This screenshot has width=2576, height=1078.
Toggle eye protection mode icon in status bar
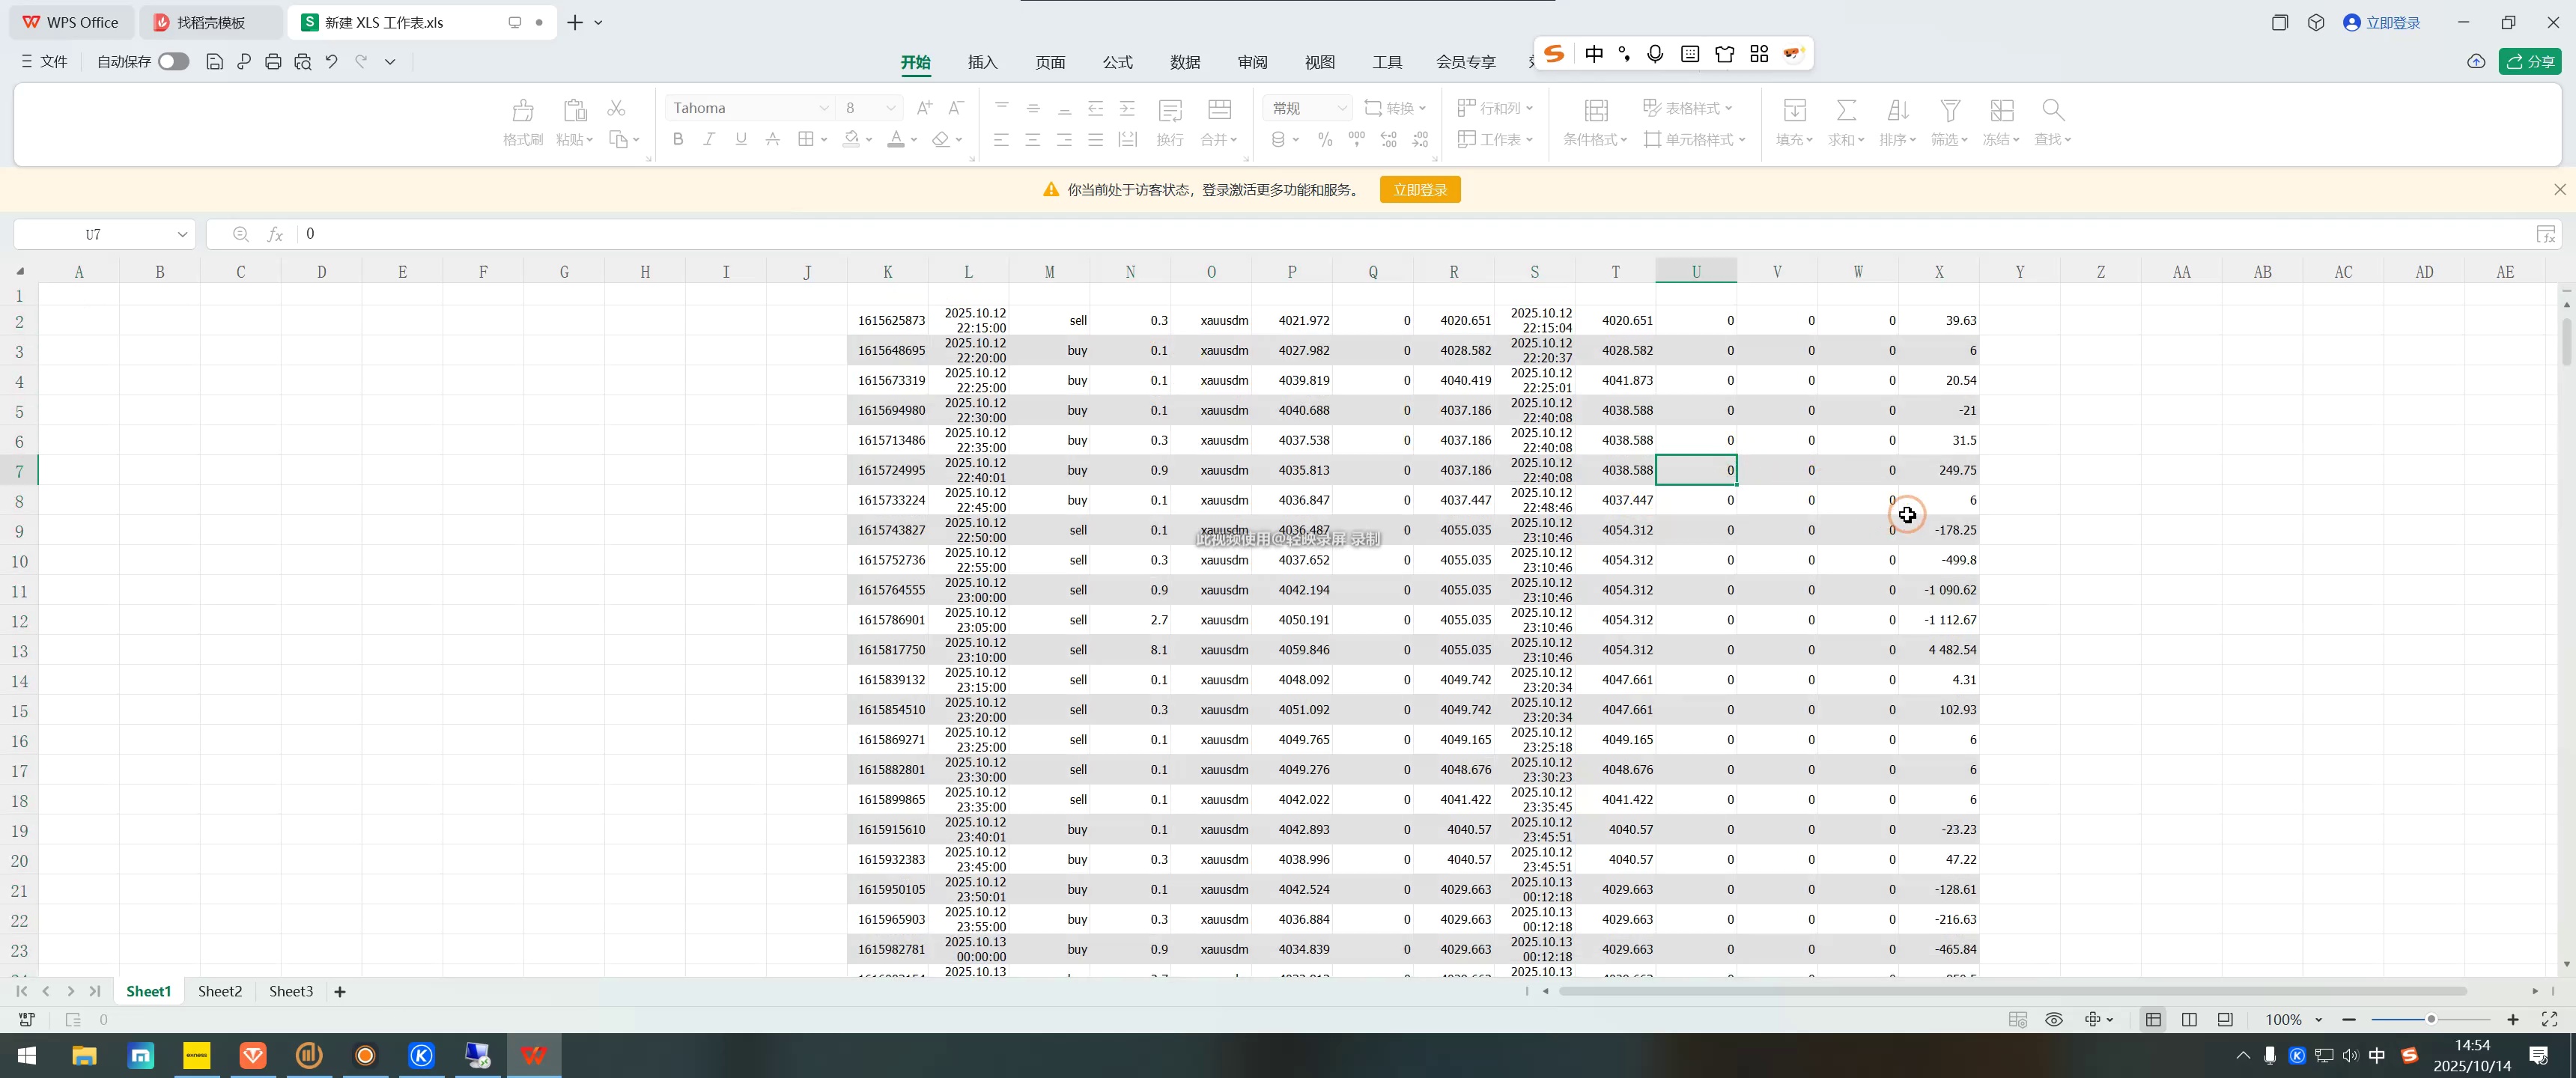[2054, 1019]
